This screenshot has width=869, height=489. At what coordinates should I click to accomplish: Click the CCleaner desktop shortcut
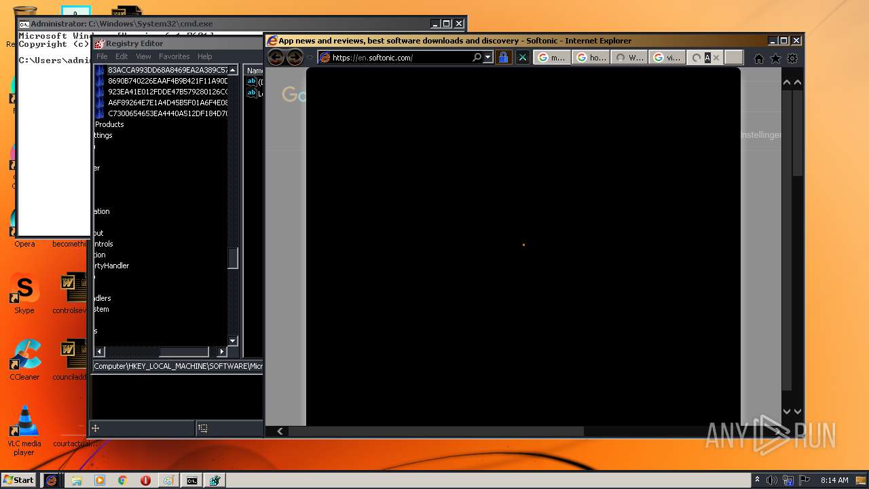24,361
